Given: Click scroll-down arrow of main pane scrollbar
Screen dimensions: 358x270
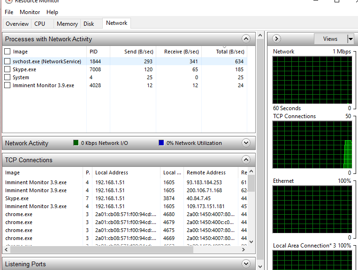Looking at the screenshot, I should [260, 266].
